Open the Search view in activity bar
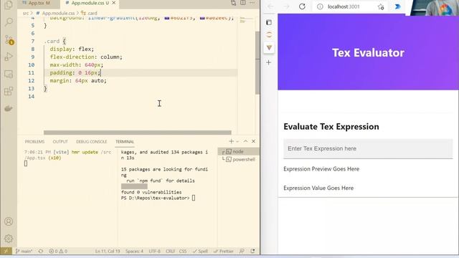The image size is (459, 258). [9, 22]
